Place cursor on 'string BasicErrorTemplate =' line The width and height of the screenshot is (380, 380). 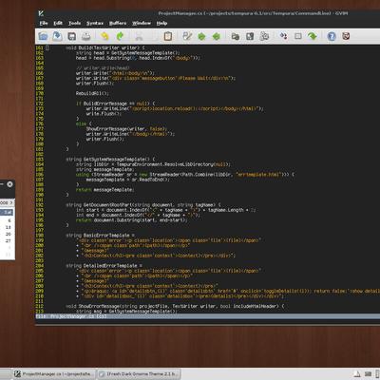(x=100, y=236)
